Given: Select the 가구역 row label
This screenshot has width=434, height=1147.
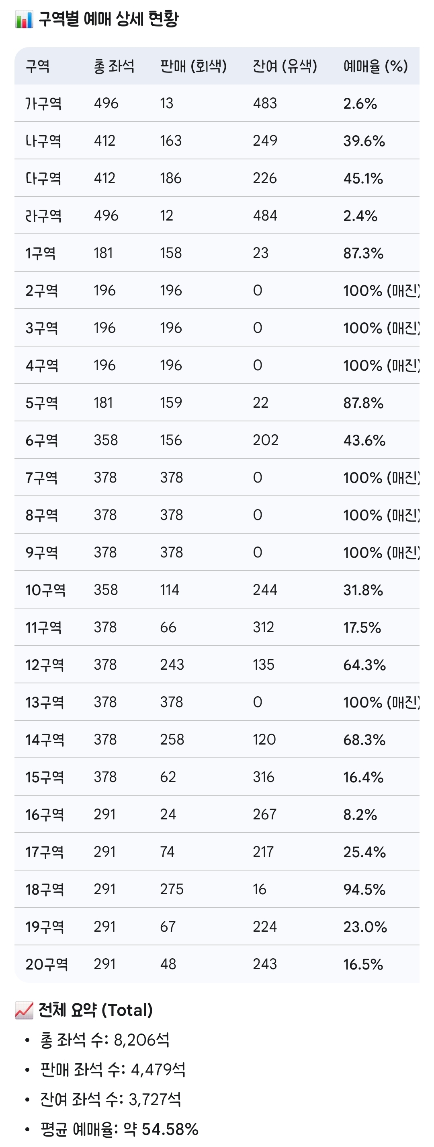Looking at the screenshot, I should pyautogui.click(x=43, y=104).
